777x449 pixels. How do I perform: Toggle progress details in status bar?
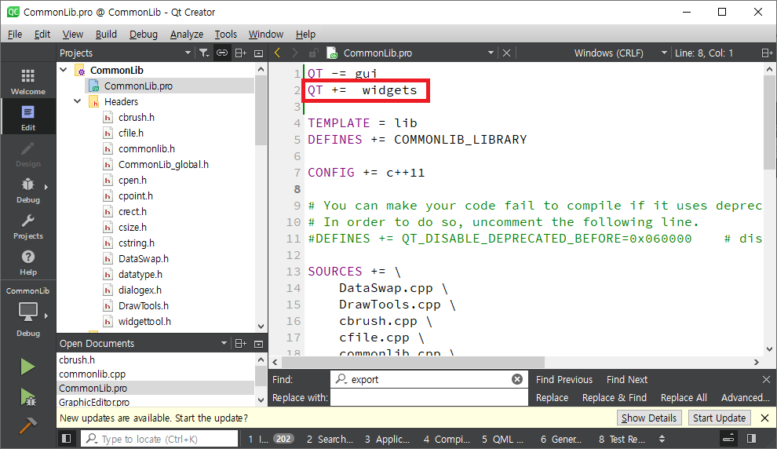point(728,439)
